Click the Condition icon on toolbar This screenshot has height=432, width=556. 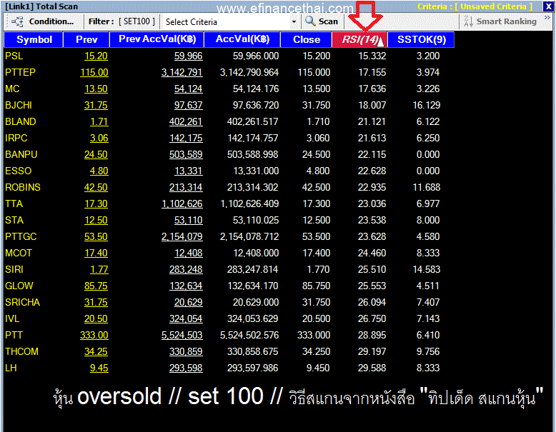(17, 21)
